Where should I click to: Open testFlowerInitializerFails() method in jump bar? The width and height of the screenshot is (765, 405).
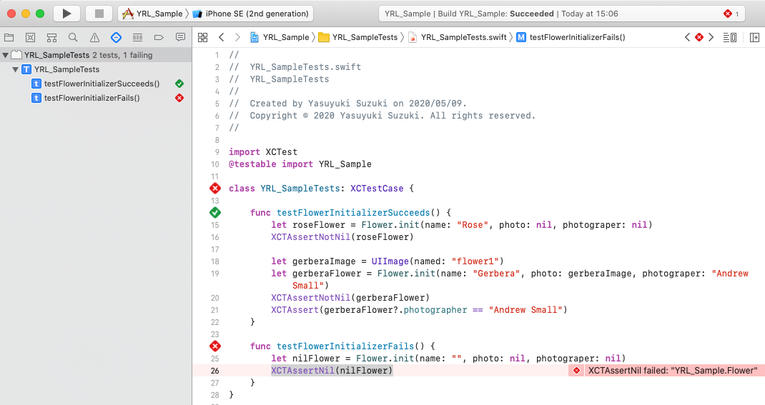571,38
